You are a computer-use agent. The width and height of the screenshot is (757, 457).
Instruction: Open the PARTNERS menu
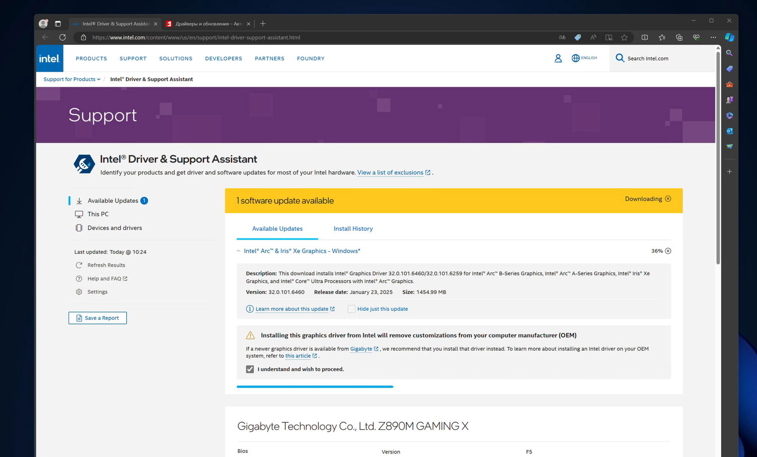[x=269, y=59]
